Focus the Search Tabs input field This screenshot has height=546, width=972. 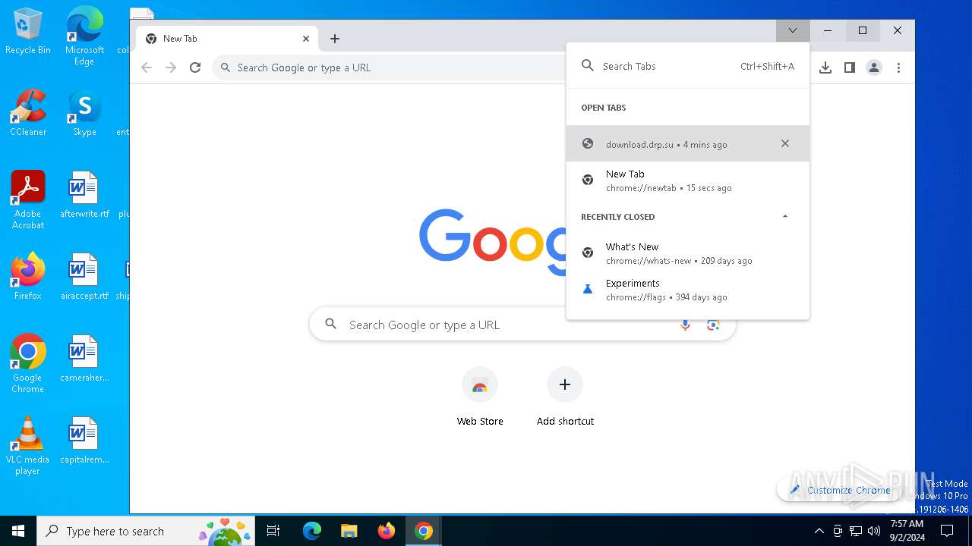tap(688, 66)
